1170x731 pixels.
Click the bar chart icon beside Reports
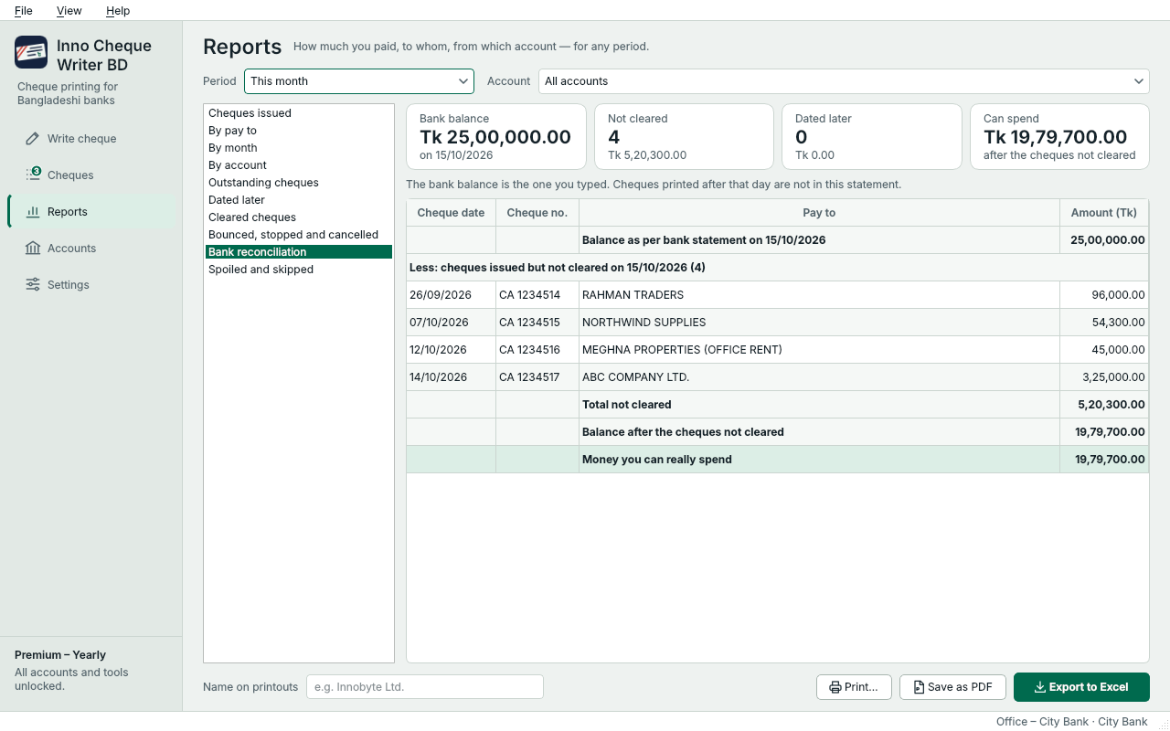pos(33,212)
